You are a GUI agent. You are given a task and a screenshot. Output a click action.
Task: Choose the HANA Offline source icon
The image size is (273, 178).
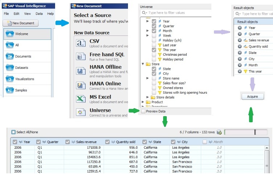click(80, 71)
